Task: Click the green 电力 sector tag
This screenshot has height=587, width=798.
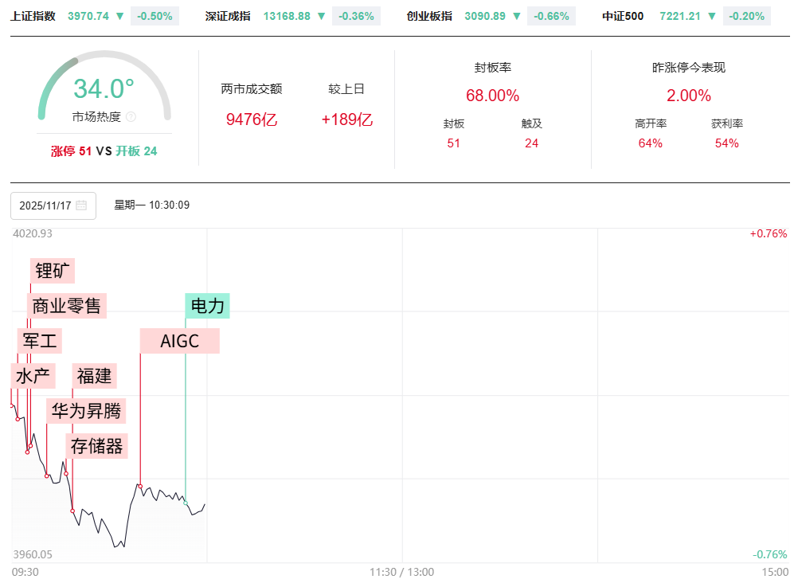Action: [208, 306]
